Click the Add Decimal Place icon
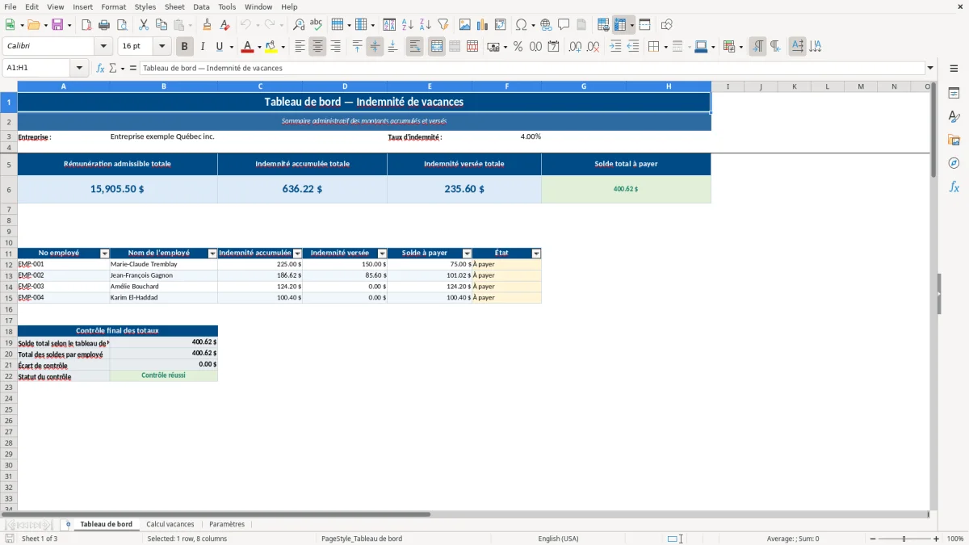 tap(575, 47)
